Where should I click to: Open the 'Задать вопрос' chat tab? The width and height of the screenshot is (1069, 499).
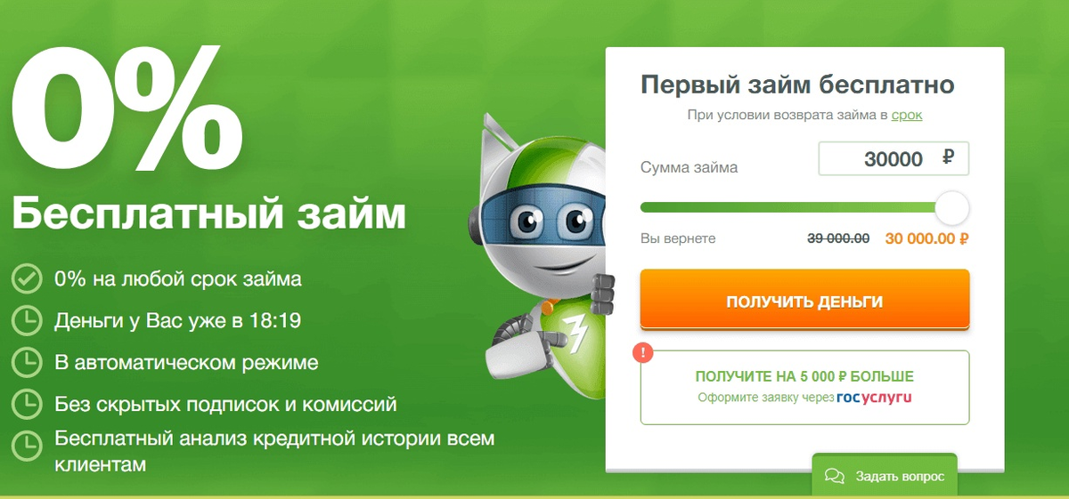pos(884,475)
